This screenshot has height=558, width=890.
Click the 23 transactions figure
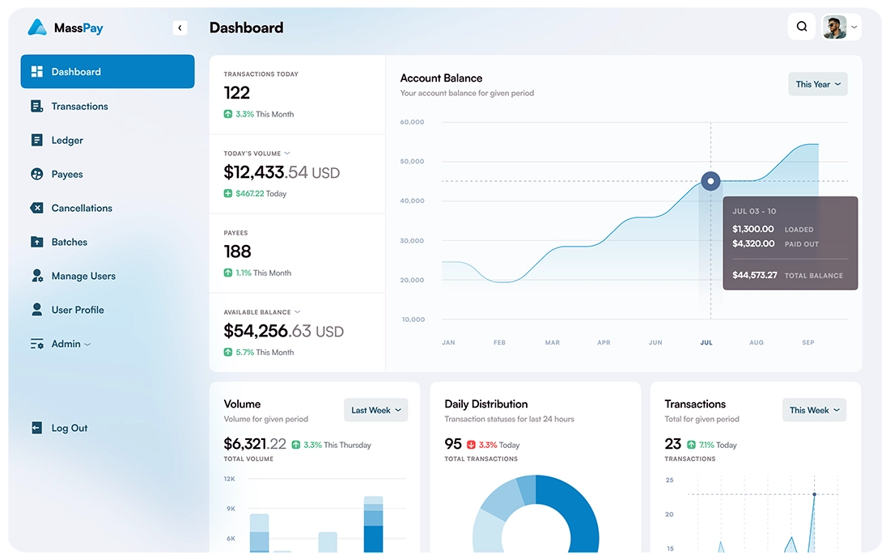pos(672,443)
